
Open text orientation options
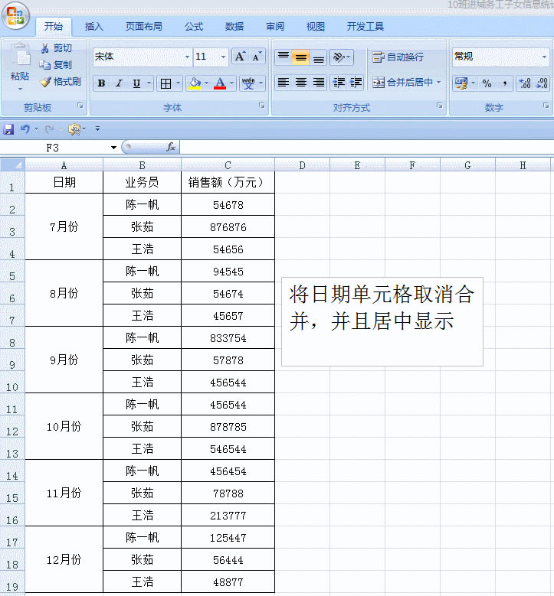pyautogui.click(x=341, y=57)
